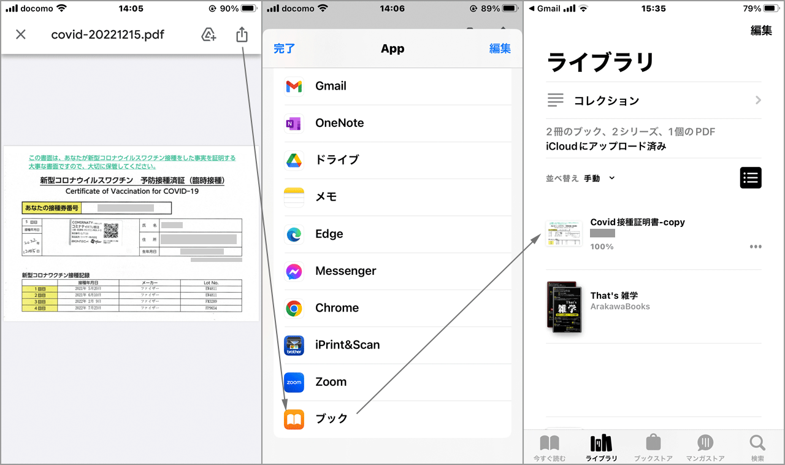Choose Messenger label in app list
The height and width of the screenshot is (465, 785).
click(345, 271)
